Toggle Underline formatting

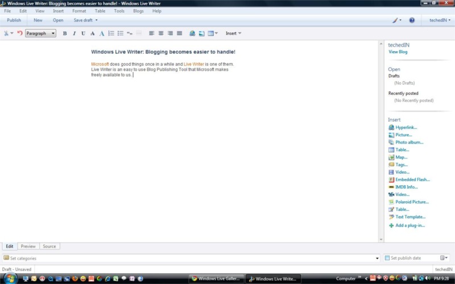pos(83,34)
